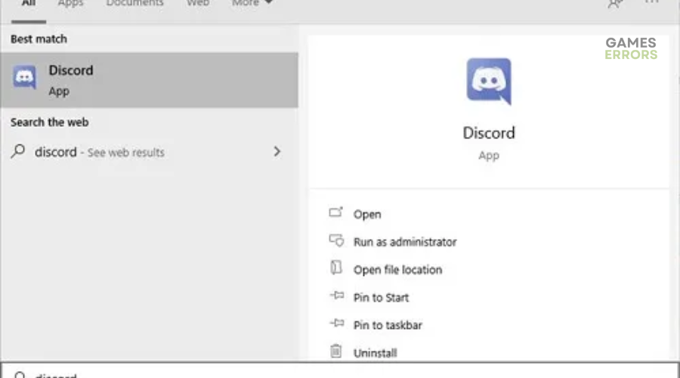680x378 pixels.
Task: Click the Run as administrator shield icon
Action: click(x=336, y=240)
